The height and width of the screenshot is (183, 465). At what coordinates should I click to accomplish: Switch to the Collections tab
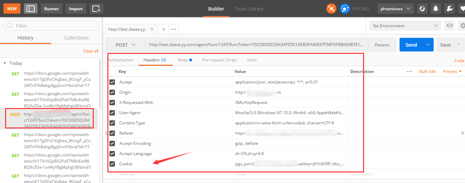pos(76,38)
